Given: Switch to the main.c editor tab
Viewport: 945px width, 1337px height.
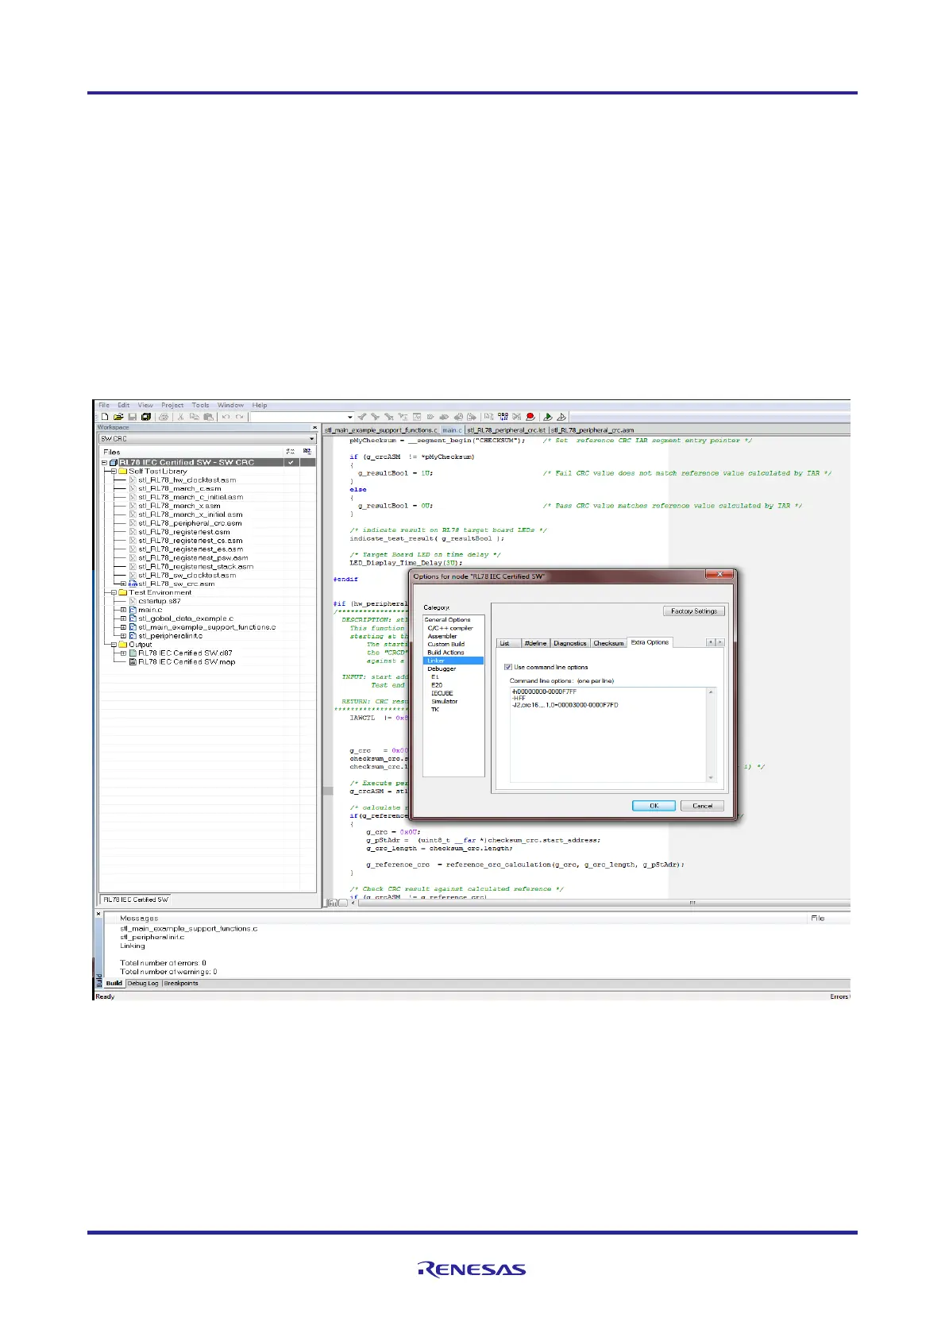Looking at the screenshot, I should [x=452, y=430].
